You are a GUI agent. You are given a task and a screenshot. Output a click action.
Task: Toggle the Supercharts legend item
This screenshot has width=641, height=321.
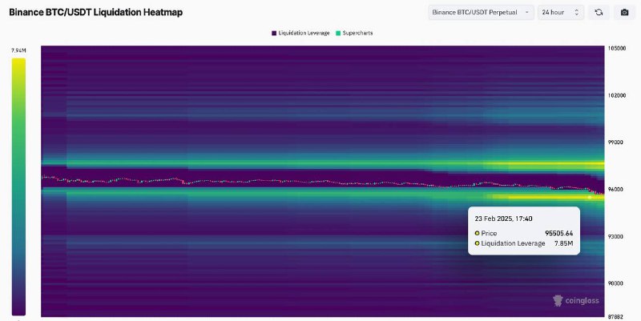click(354, 33)
